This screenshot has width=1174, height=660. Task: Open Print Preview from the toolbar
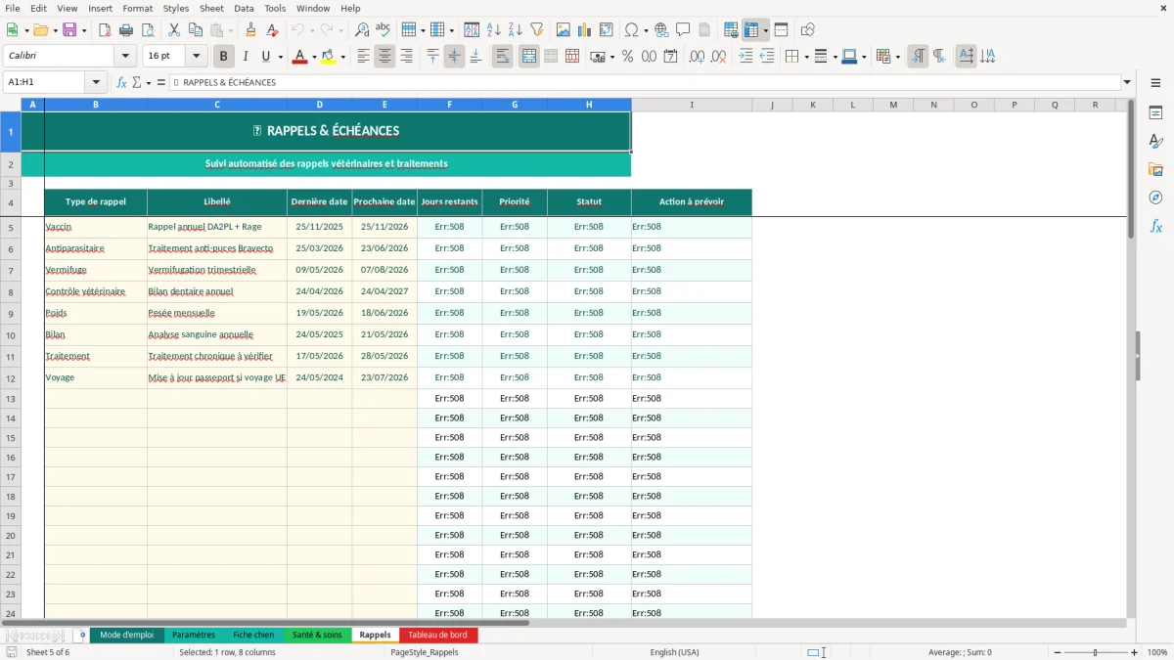(x=148, y=30)
